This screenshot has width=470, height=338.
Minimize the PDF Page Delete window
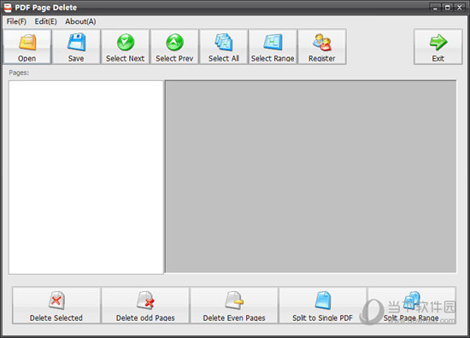pyautogui.click(x=435, y=8)
